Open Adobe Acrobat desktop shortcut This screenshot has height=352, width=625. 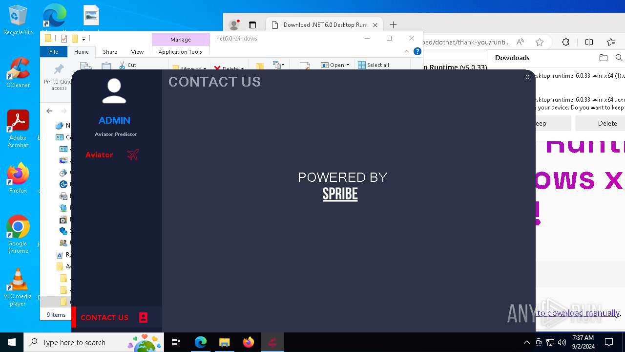pos(18,129)
